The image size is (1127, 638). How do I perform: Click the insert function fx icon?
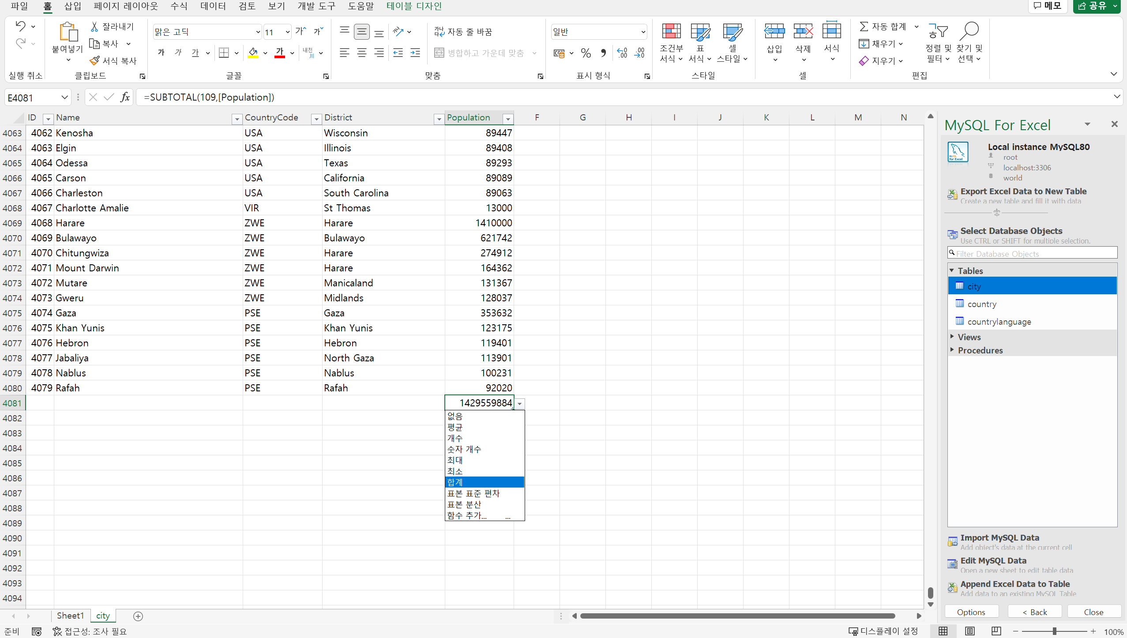(x=125, y=97)
